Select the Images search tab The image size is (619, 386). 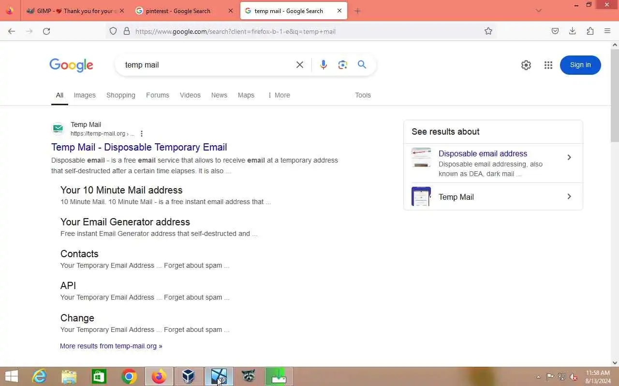click(x=85, y=95)
